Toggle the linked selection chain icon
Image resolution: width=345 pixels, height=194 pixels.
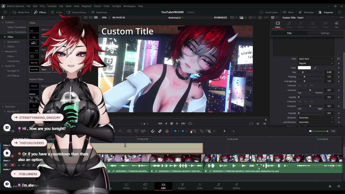click(x=160, y=131)
